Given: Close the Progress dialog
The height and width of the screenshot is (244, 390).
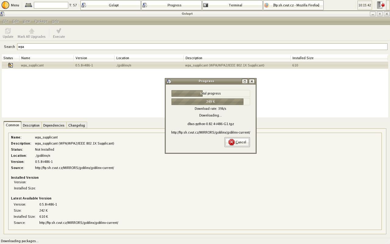Looking at the screenshot, I should tap(252, 81).
